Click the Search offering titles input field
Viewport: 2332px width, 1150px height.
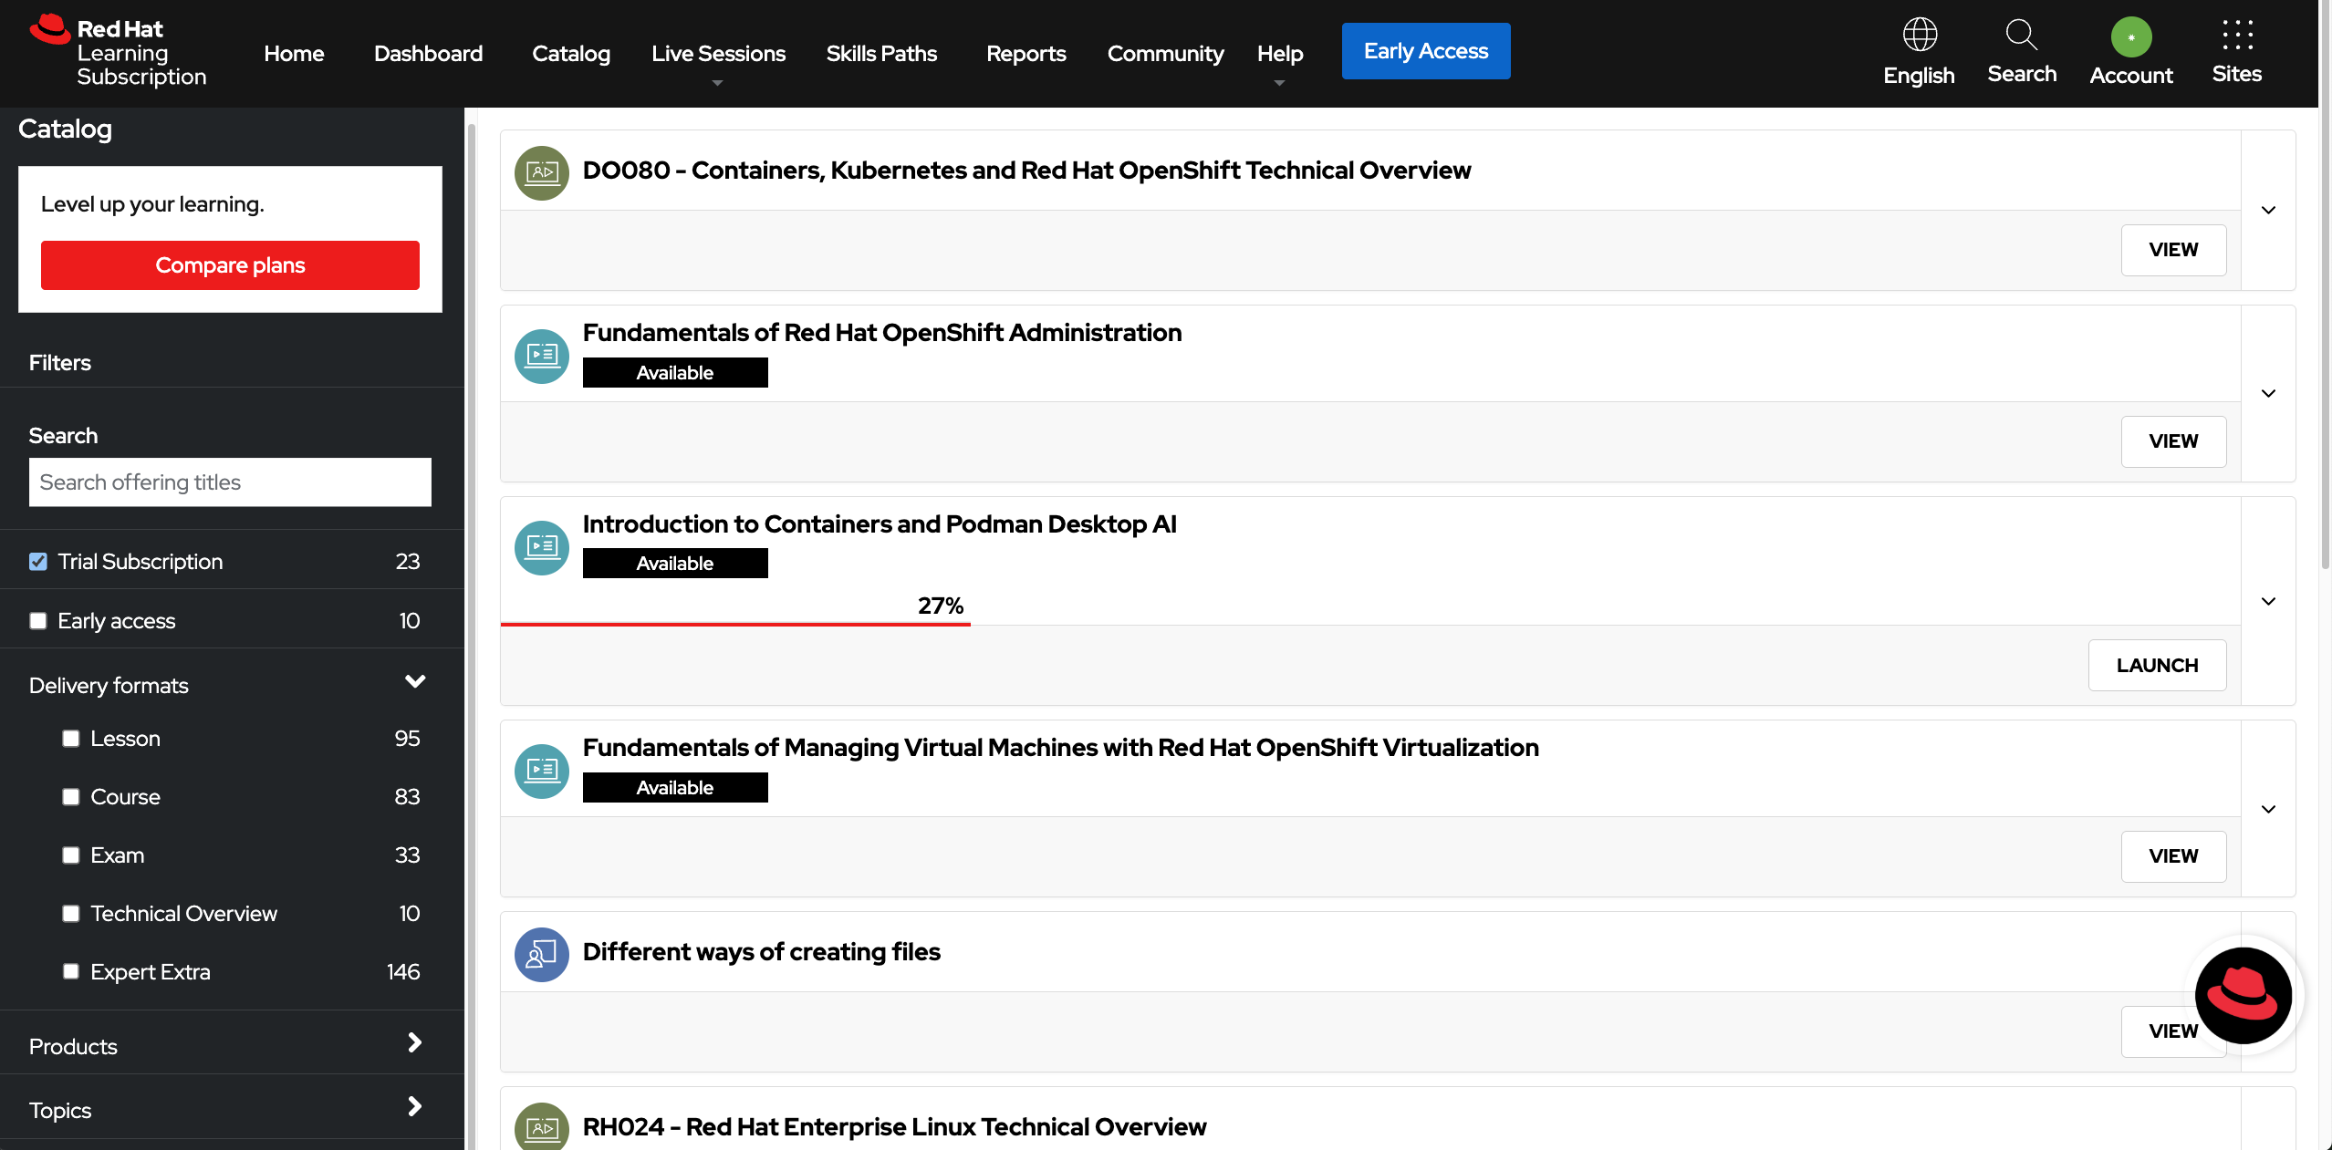click(229, 482)
